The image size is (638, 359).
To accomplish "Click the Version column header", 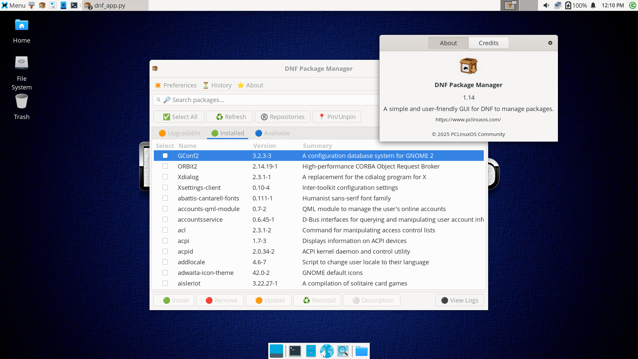I will click(265, 146).
